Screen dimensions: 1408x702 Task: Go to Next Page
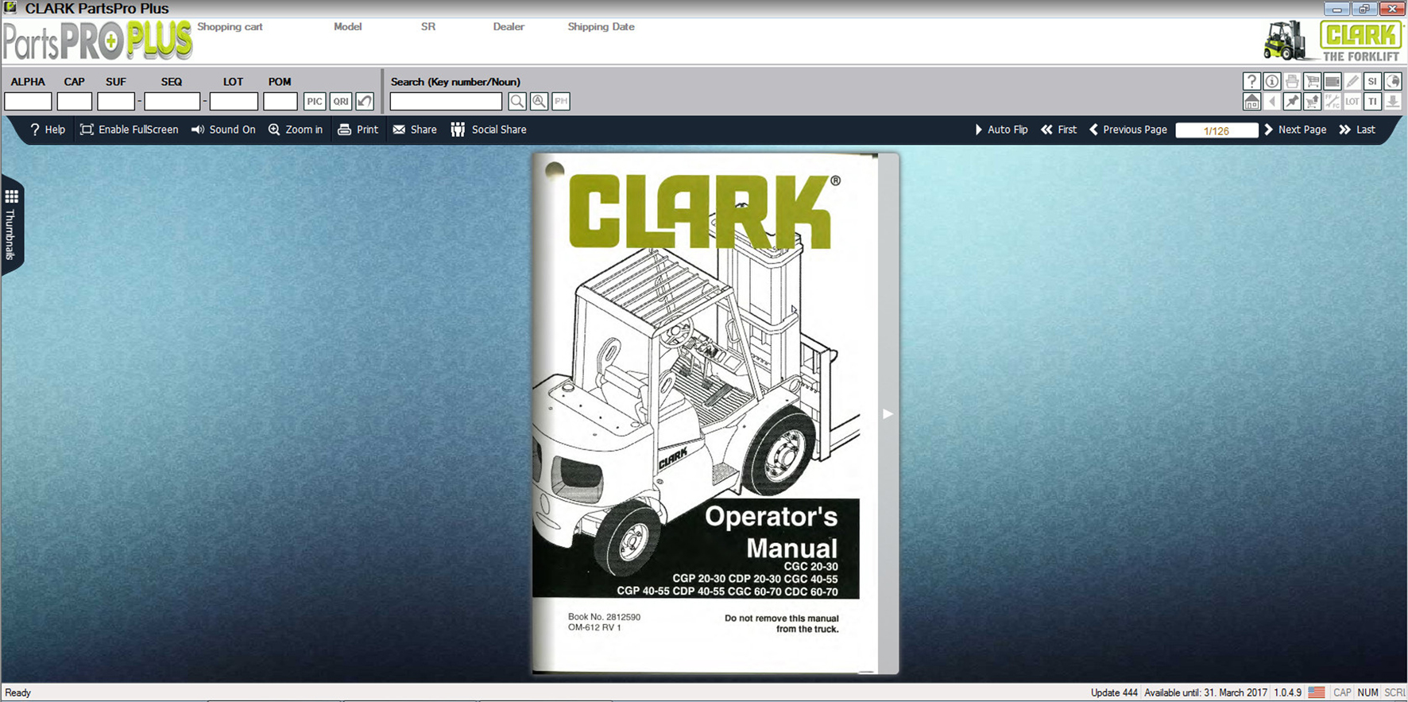pos(1295,130)
